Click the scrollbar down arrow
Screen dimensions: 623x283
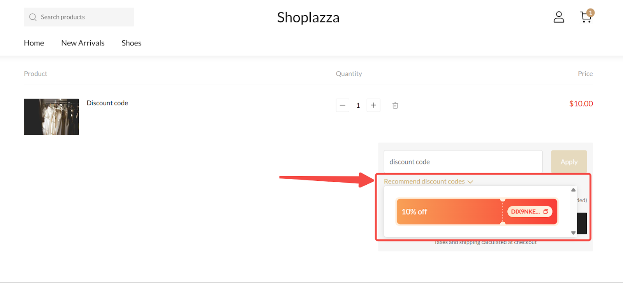(573, 233)
